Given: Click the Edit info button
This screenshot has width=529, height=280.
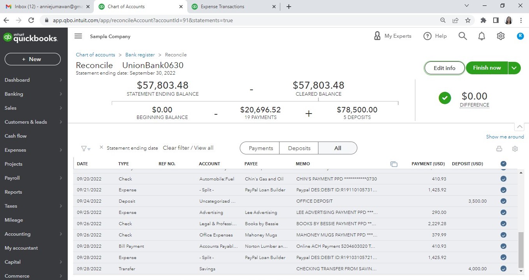Looking at the screenshot, I should [445, 68].
